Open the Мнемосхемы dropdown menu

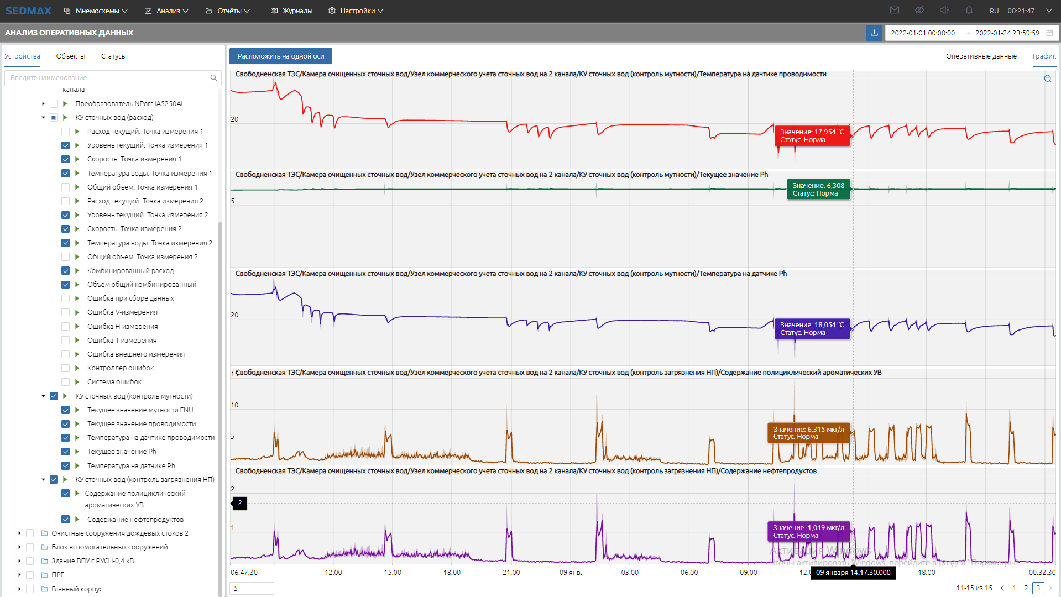tap(96, 11)
